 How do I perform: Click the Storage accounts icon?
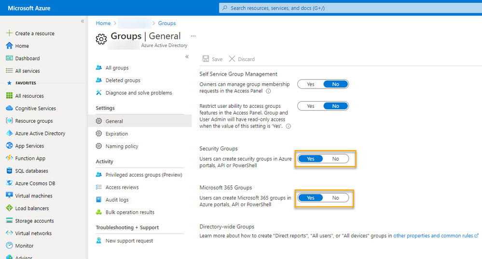click(x=9, y=221)
